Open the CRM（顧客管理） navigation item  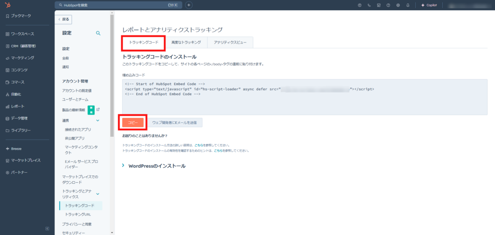click(x=21, y=46)
